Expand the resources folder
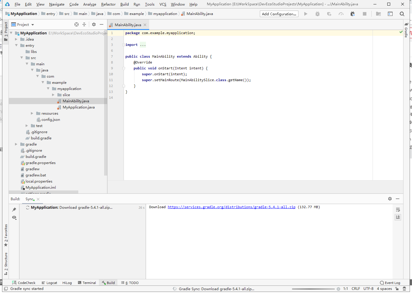This screenshot has width=412, height=294. [x=32, y=113]
